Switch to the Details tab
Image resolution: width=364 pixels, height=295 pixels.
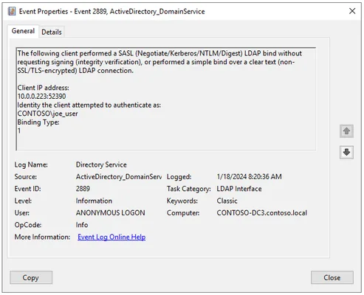52,32
